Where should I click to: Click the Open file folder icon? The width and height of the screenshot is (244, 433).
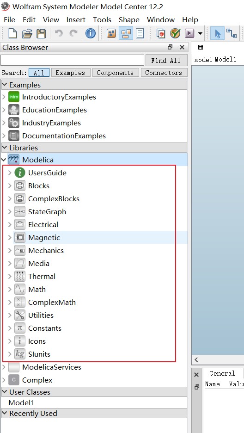pyautogui.click(x=27, y=34)
